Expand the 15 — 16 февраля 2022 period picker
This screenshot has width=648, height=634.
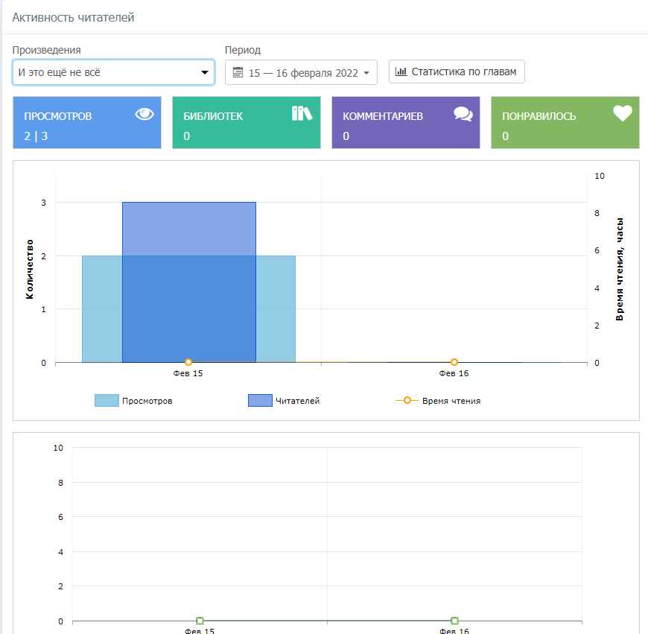coord(301,73)
